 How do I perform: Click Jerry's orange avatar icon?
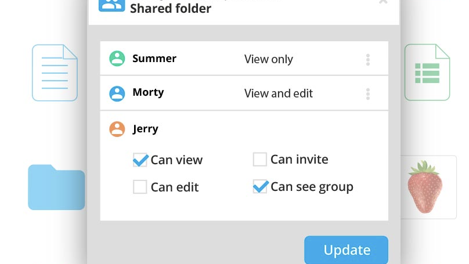pyautogui.click(x=117, y=129)
